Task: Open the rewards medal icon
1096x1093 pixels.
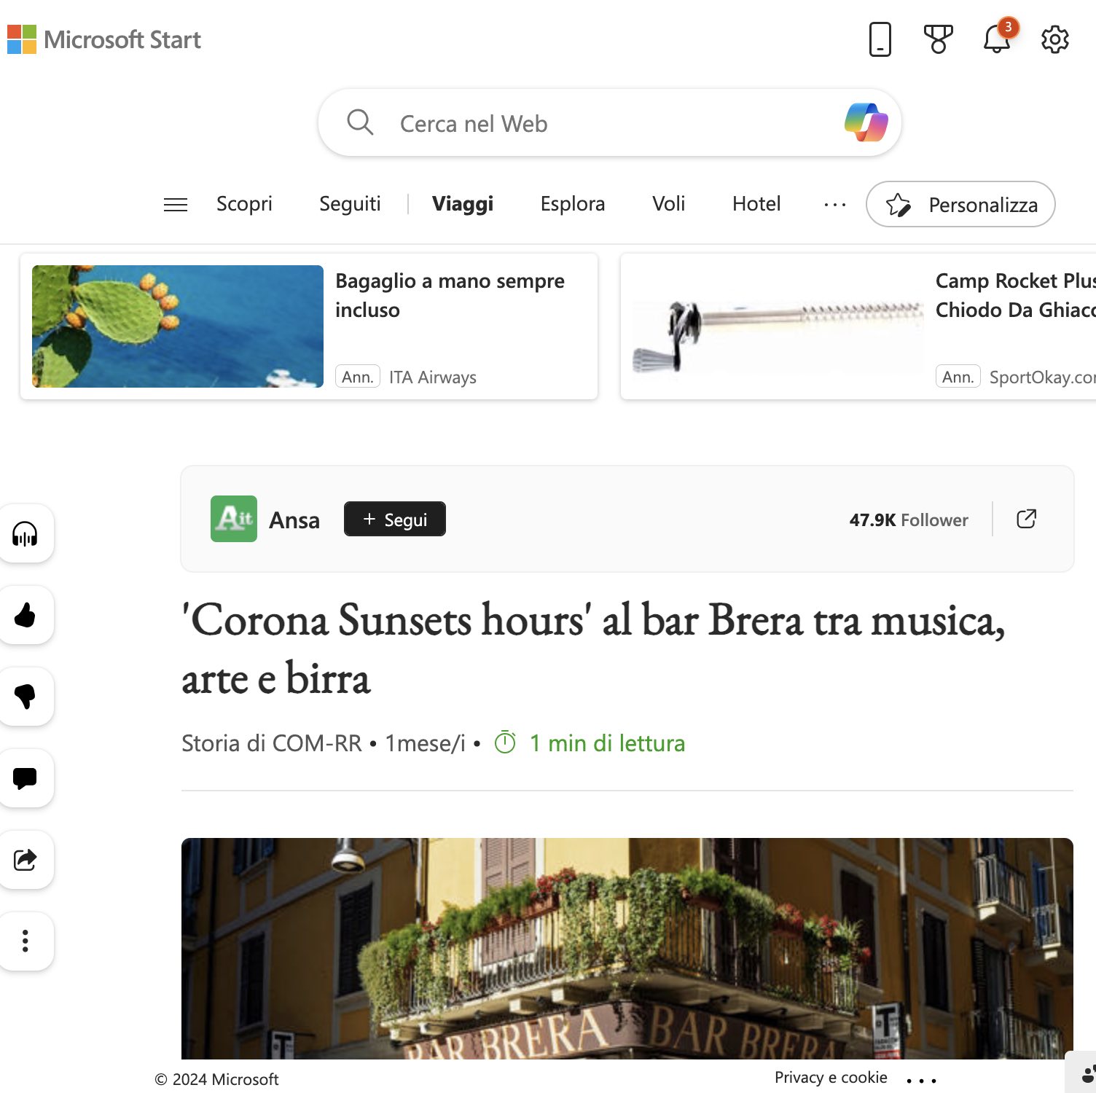Action: click(938, 39)
